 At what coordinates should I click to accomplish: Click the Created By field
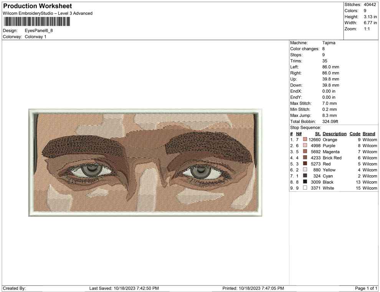(x=15, y=288)
